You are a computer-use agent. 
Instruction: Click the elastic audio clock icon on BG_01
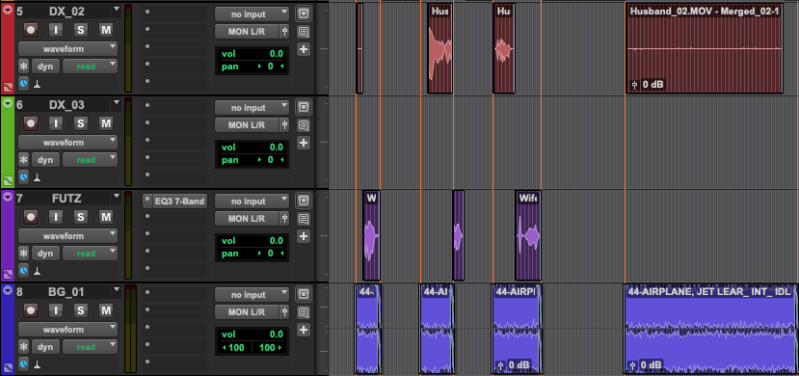pyautogui.click(x=24, y=363)
